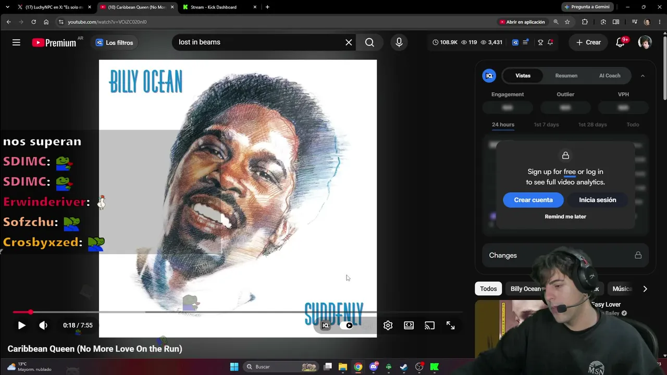
Task: Open YouTube notifications bell
Action: (x=620, y=43)
